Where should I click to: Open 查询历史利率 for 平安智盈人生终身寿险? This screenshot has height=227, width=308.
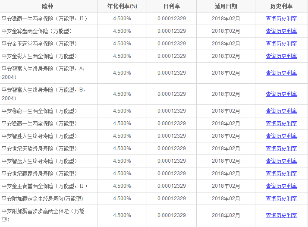(x=281, y=161)
